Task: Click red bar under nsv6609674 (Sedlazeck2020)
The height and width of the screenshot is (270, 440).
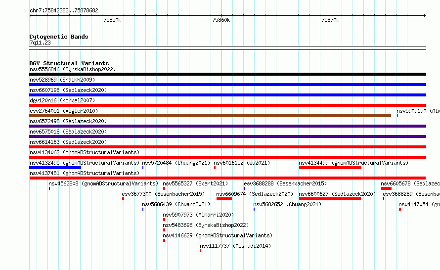Action: pyautogui.click(x=224, y=199)
